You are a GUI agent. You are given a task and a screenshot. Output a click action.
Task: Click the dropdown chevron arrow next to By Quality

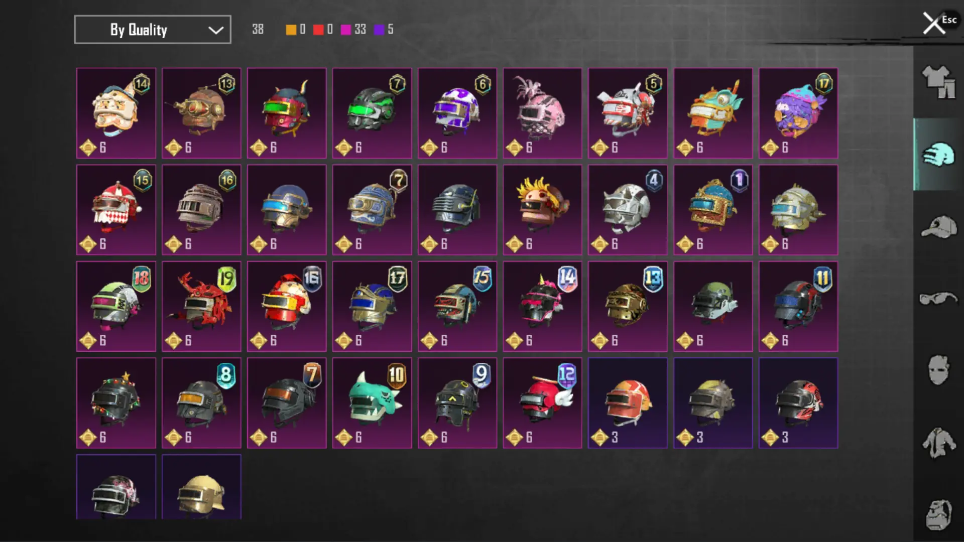[x=216, y=30]
